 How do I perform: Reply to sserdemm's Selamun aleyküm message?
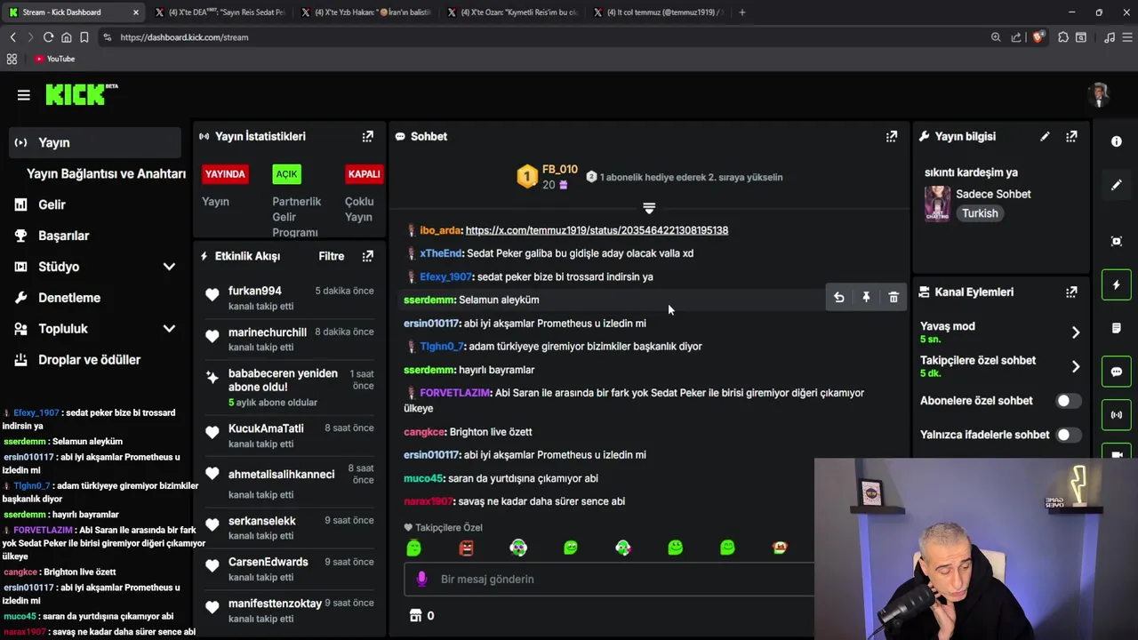(x=838, y=298)
